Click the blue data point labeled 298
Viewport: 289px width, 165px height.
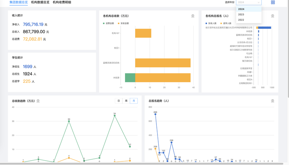(x=171, y=142)
